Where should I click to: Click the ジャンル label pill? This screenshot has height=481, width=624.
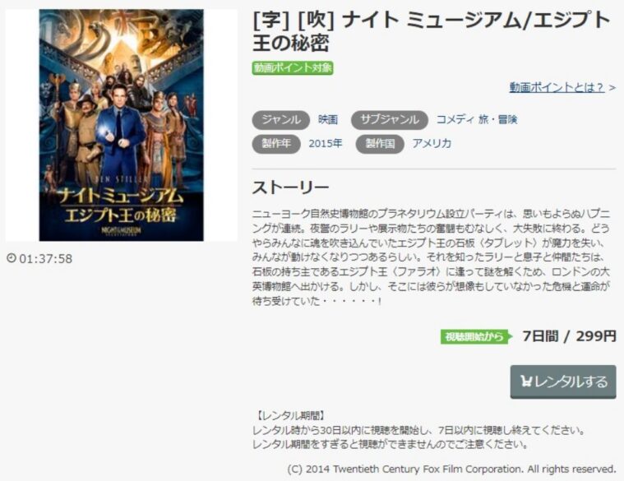point(281,120)
